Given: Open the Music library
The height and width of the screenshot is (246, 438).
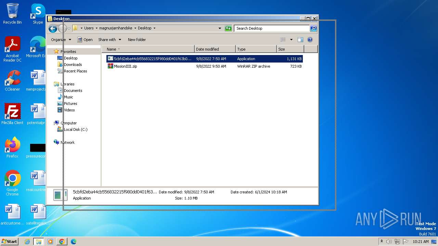Looking at the screenshot, I should click(x=68, y=97).
